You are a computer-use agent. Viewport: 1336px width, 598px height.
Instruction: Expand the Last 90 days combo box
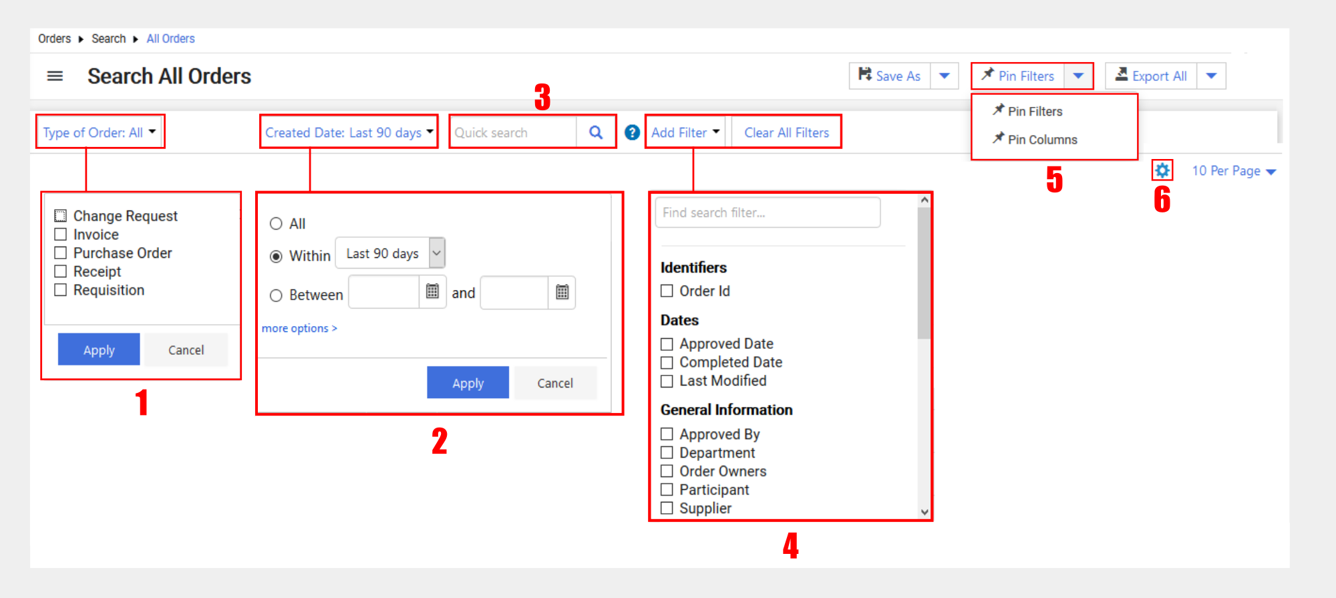[436, 253]
